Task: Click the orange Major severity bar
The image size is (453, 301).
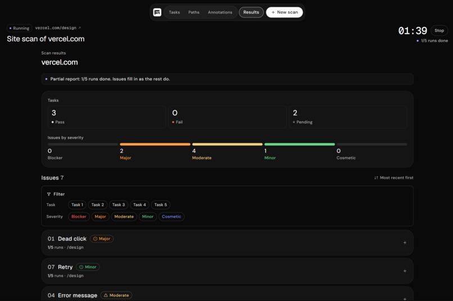Action: [155, 144]
